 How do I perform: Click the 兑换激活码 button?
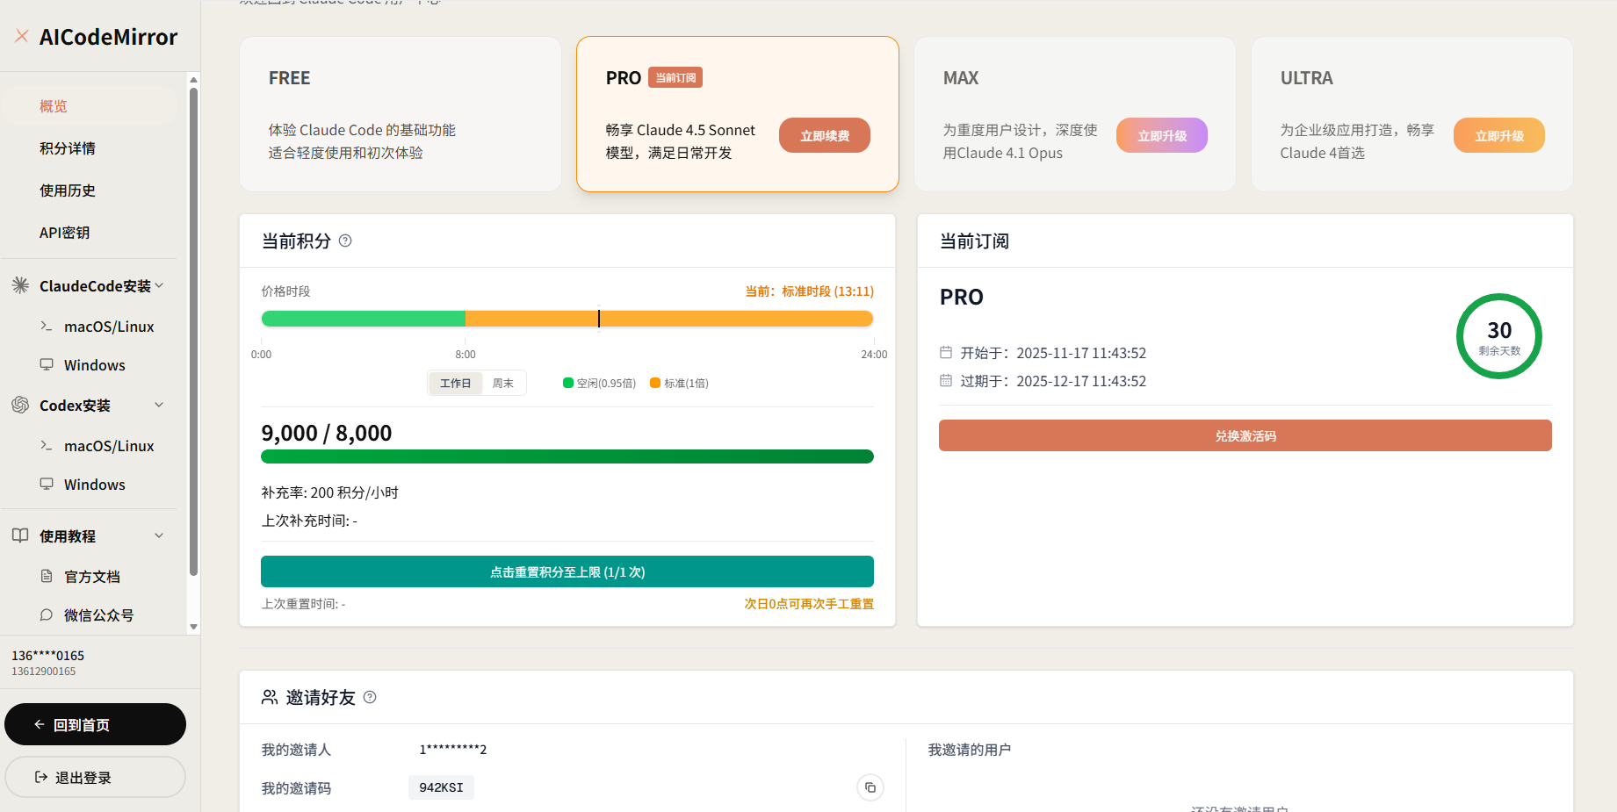tap(1245, 435)
